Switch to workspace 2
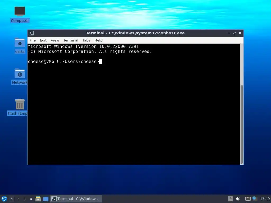 (18, 199)
